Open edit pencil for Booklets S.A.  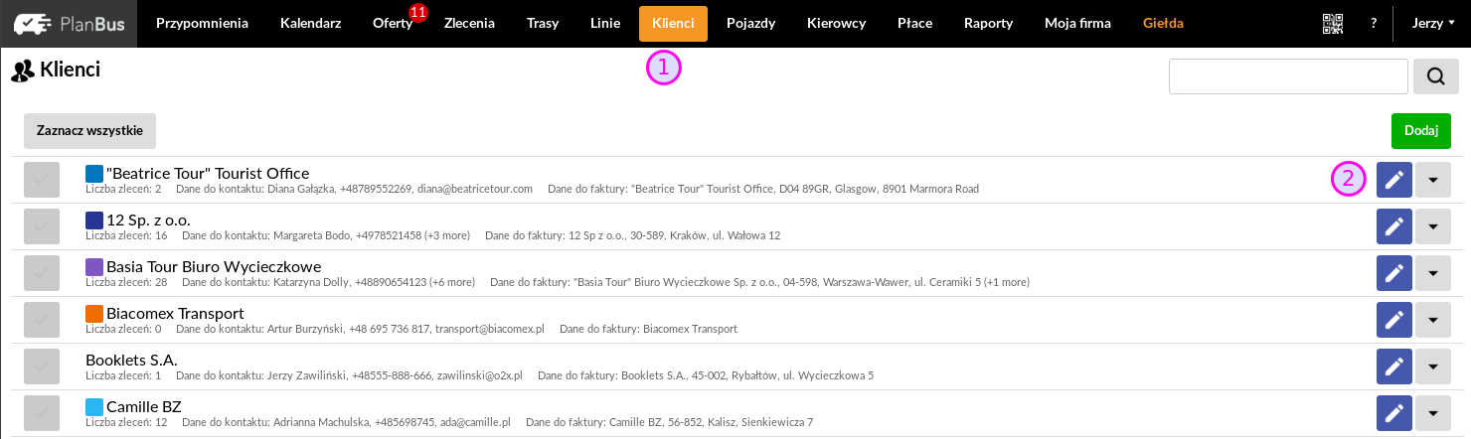1394,366
